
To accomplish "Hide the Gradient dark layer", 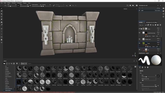I will [x=139, y=39].
